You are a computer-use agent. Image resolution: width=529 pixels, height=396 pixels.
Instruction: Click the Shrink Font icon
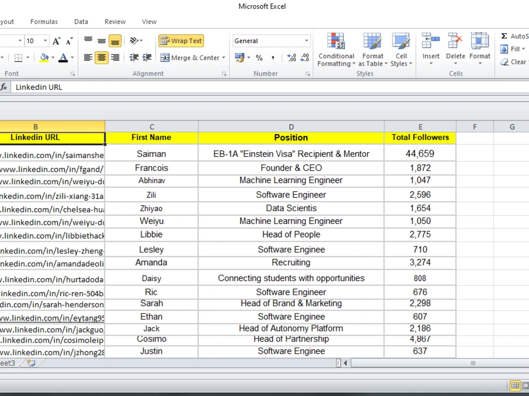coord(69,41)
